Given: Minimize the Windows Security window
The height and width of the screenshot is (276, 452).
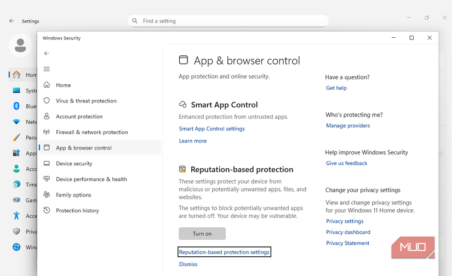Looking at the screenshot, I should click(393, 38).
